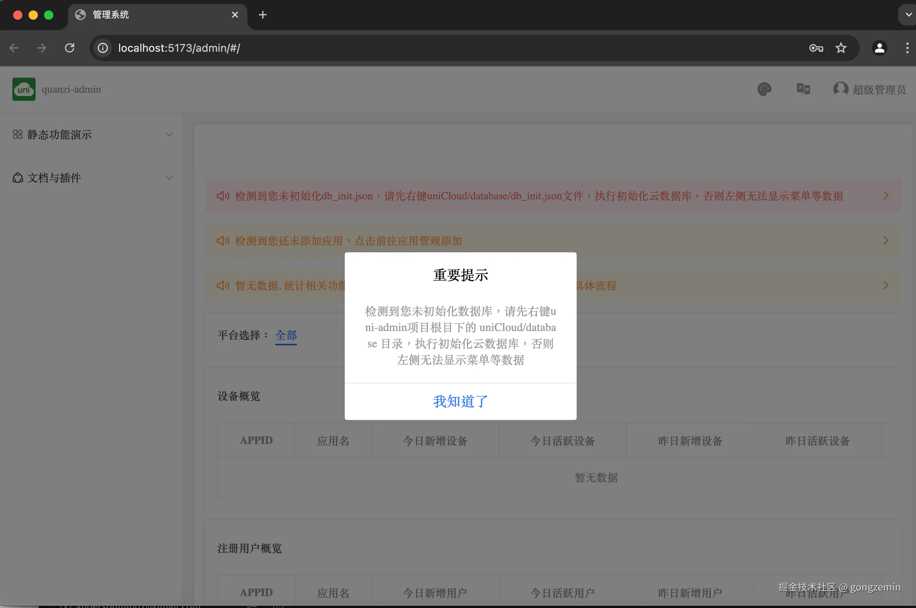The width and height of the screenshot is (916, 608).
Task: Reload the page with refresh icon
Action: point(70,48)
